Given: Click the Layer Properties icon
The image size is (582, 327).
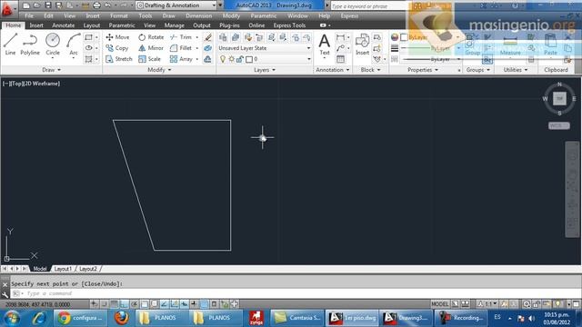Looking at the screenshot, I should 223,37.
